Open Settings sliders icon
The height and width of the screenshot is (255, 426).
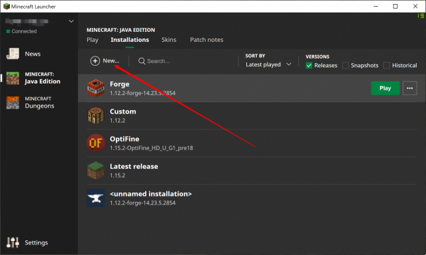[13, 242]
